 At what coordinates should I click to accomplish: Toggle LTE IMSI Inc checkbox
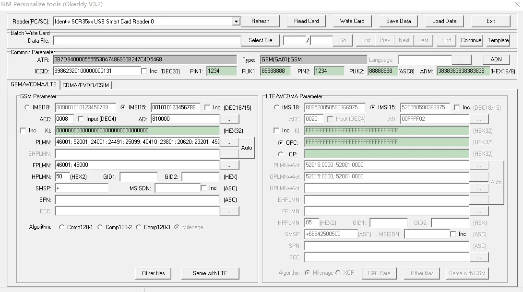tap(457, 107)
